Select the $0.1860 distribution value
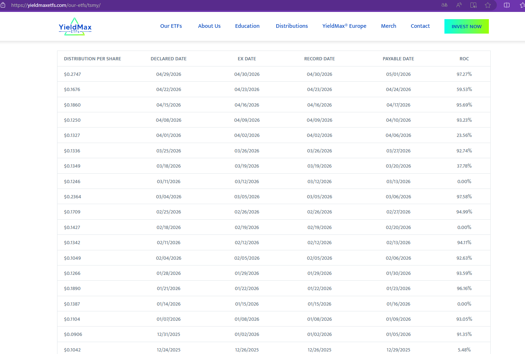 click(x=72, y=105)
